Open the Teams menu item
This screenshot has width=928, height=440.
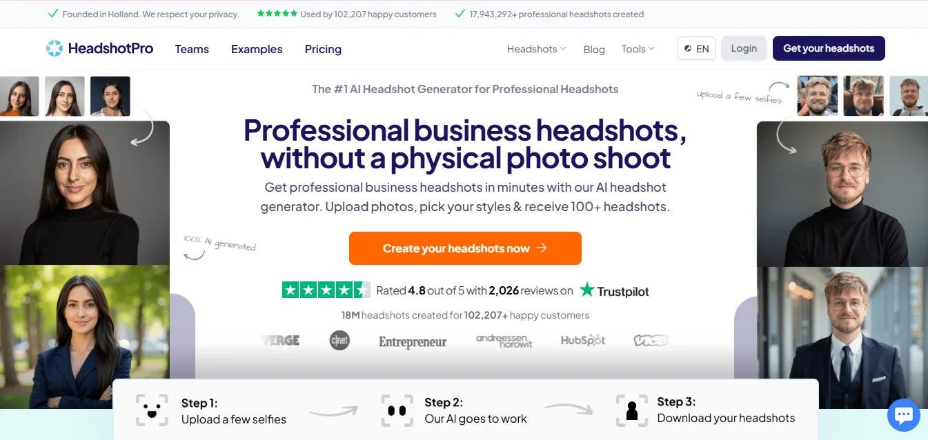click(x=192, y=49)
